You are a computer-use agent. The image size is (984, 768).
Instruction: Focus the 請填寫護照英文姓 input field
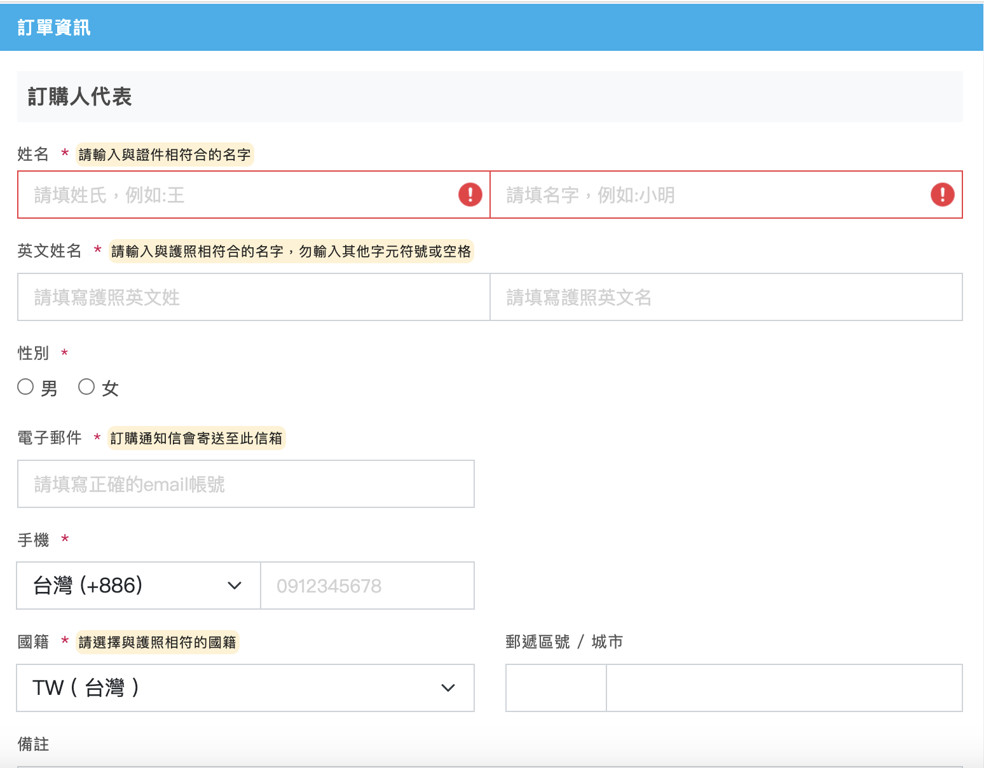coord(254,297)
